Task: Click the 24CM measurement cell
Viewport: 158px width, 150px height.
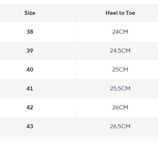Action: point(120,32)
